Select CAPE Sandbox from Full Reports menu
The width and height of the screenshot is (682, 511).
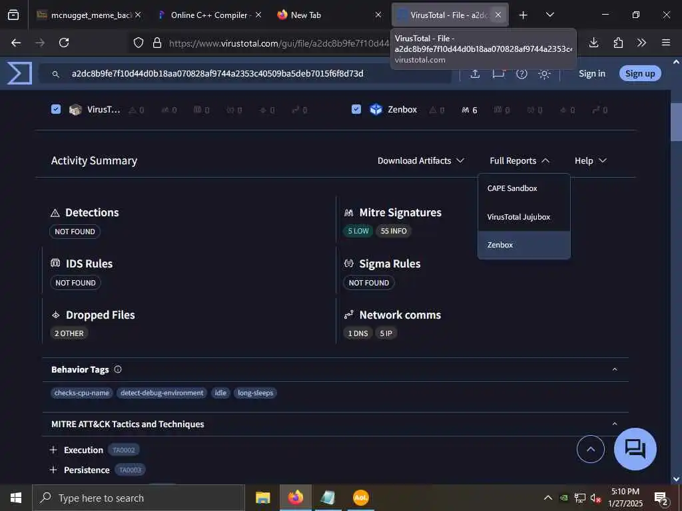point(523,188)
